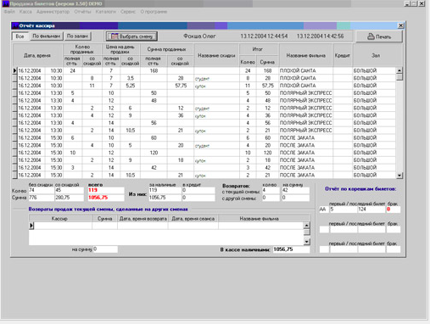Click the last ticket number field 124

coord(371,209)
